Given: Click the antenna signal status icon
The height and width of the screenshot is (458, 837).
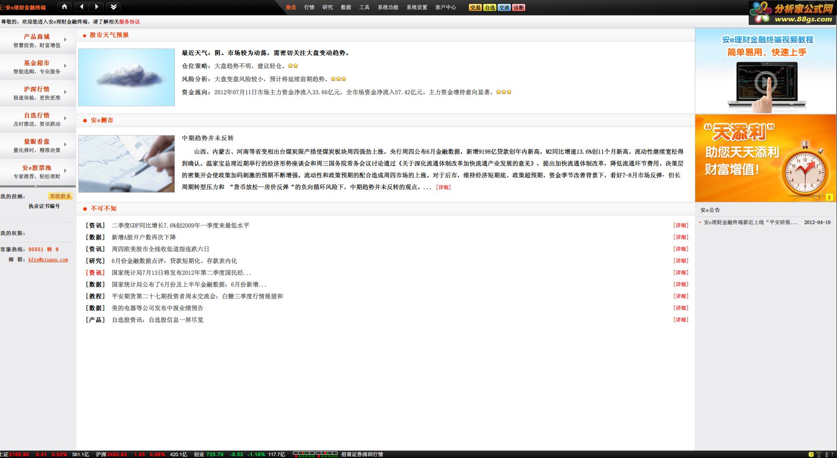Looking at the screenshot, I should (819, 455).
